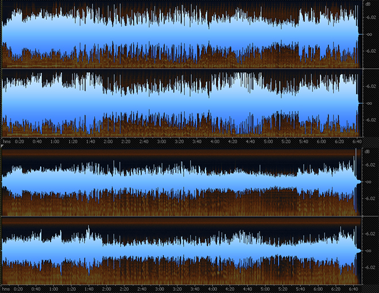
Task: Select 2:40 on the lower time ruler
Action: click(142, 289)
